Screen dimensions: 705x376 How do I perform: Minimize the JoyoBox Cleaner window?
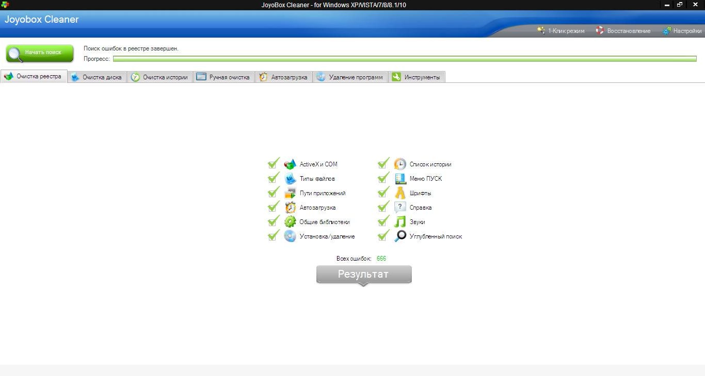[667, 5]
